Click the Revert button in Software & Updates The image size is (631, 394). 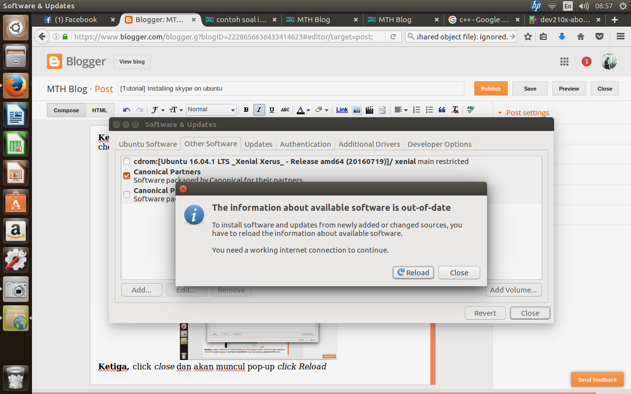coord(485,313)
